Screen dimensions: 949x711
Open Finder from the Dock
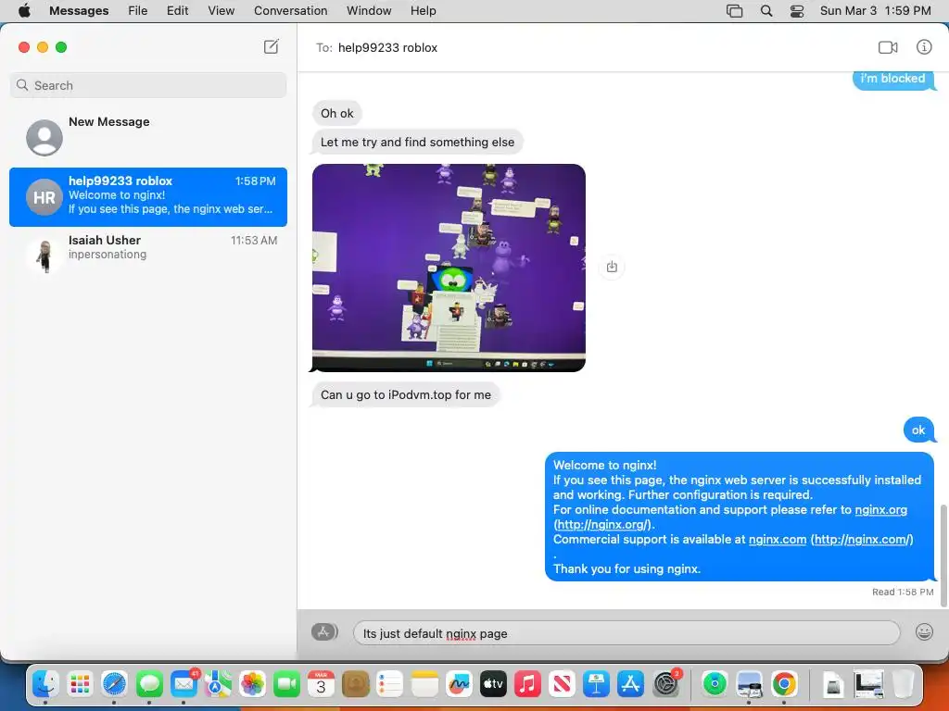pyautogui.click(x=46, y=684)
